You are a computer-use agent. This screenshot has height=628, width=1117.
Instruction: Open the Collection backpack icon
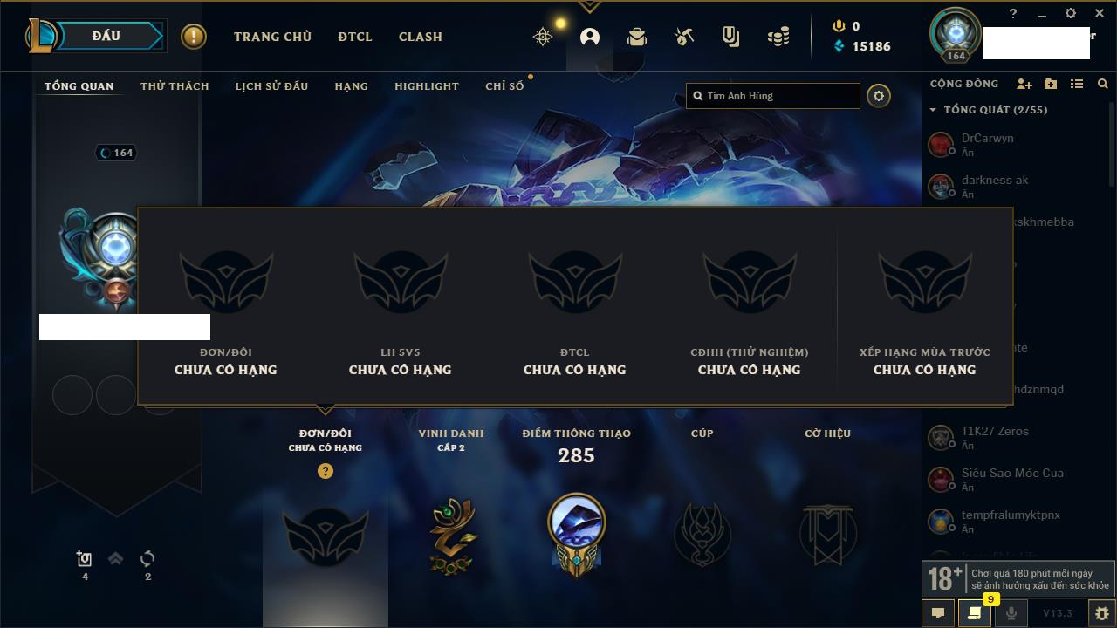(x=637, y=37)
